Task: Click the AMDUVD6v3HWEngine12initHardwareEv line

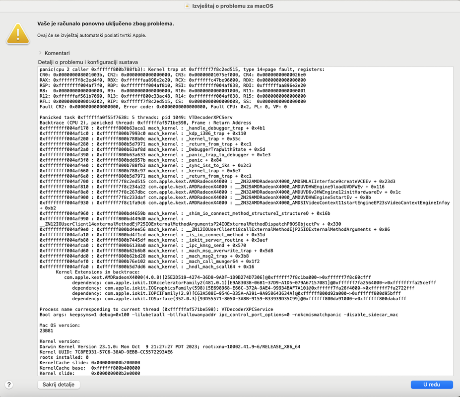Action: [220, 192]
